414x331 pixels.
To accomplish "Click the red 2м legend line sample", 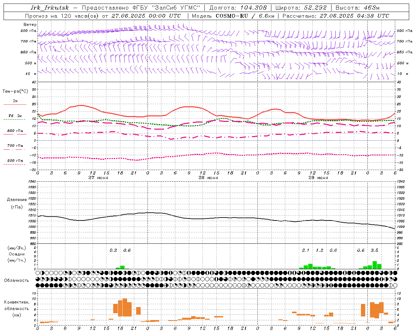I will tap(15, 104).
